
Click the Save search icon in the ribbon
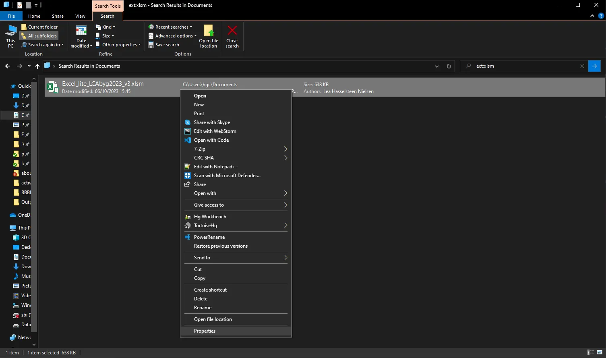coord(151,45)
